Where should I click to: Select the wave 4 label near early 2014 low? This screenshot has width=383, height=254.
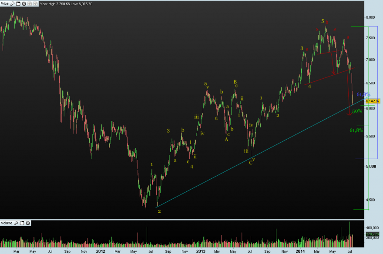tap(309, 87)
